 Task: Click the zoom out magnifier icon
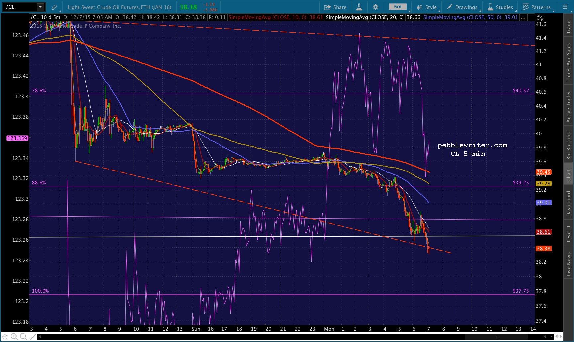(23, 337)
